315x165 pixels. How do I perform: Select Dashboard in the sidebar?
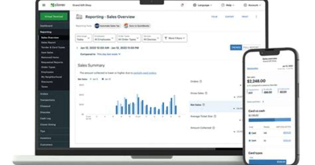46,26
